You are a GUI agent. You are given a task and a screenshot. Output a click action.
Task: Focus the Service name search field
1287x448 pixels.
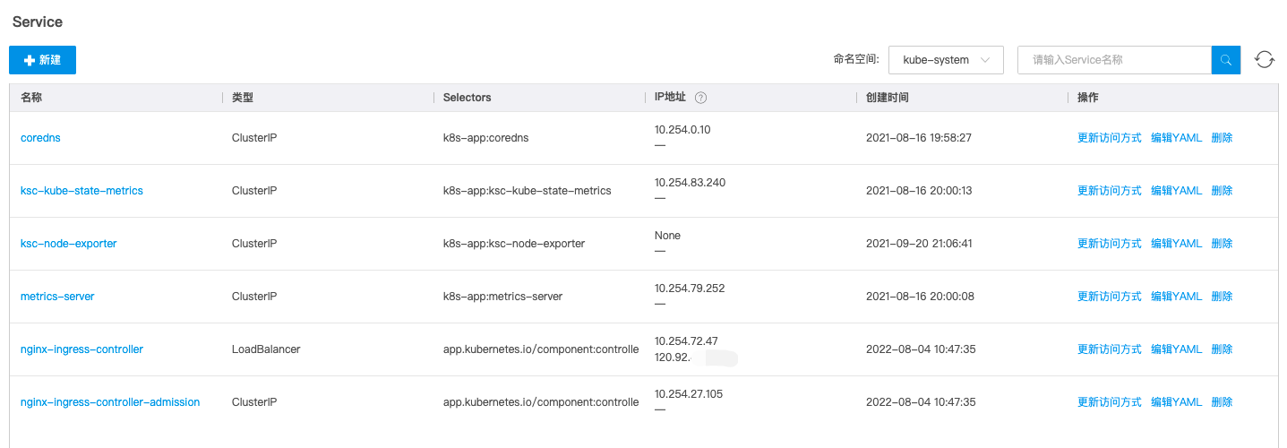1114,60
